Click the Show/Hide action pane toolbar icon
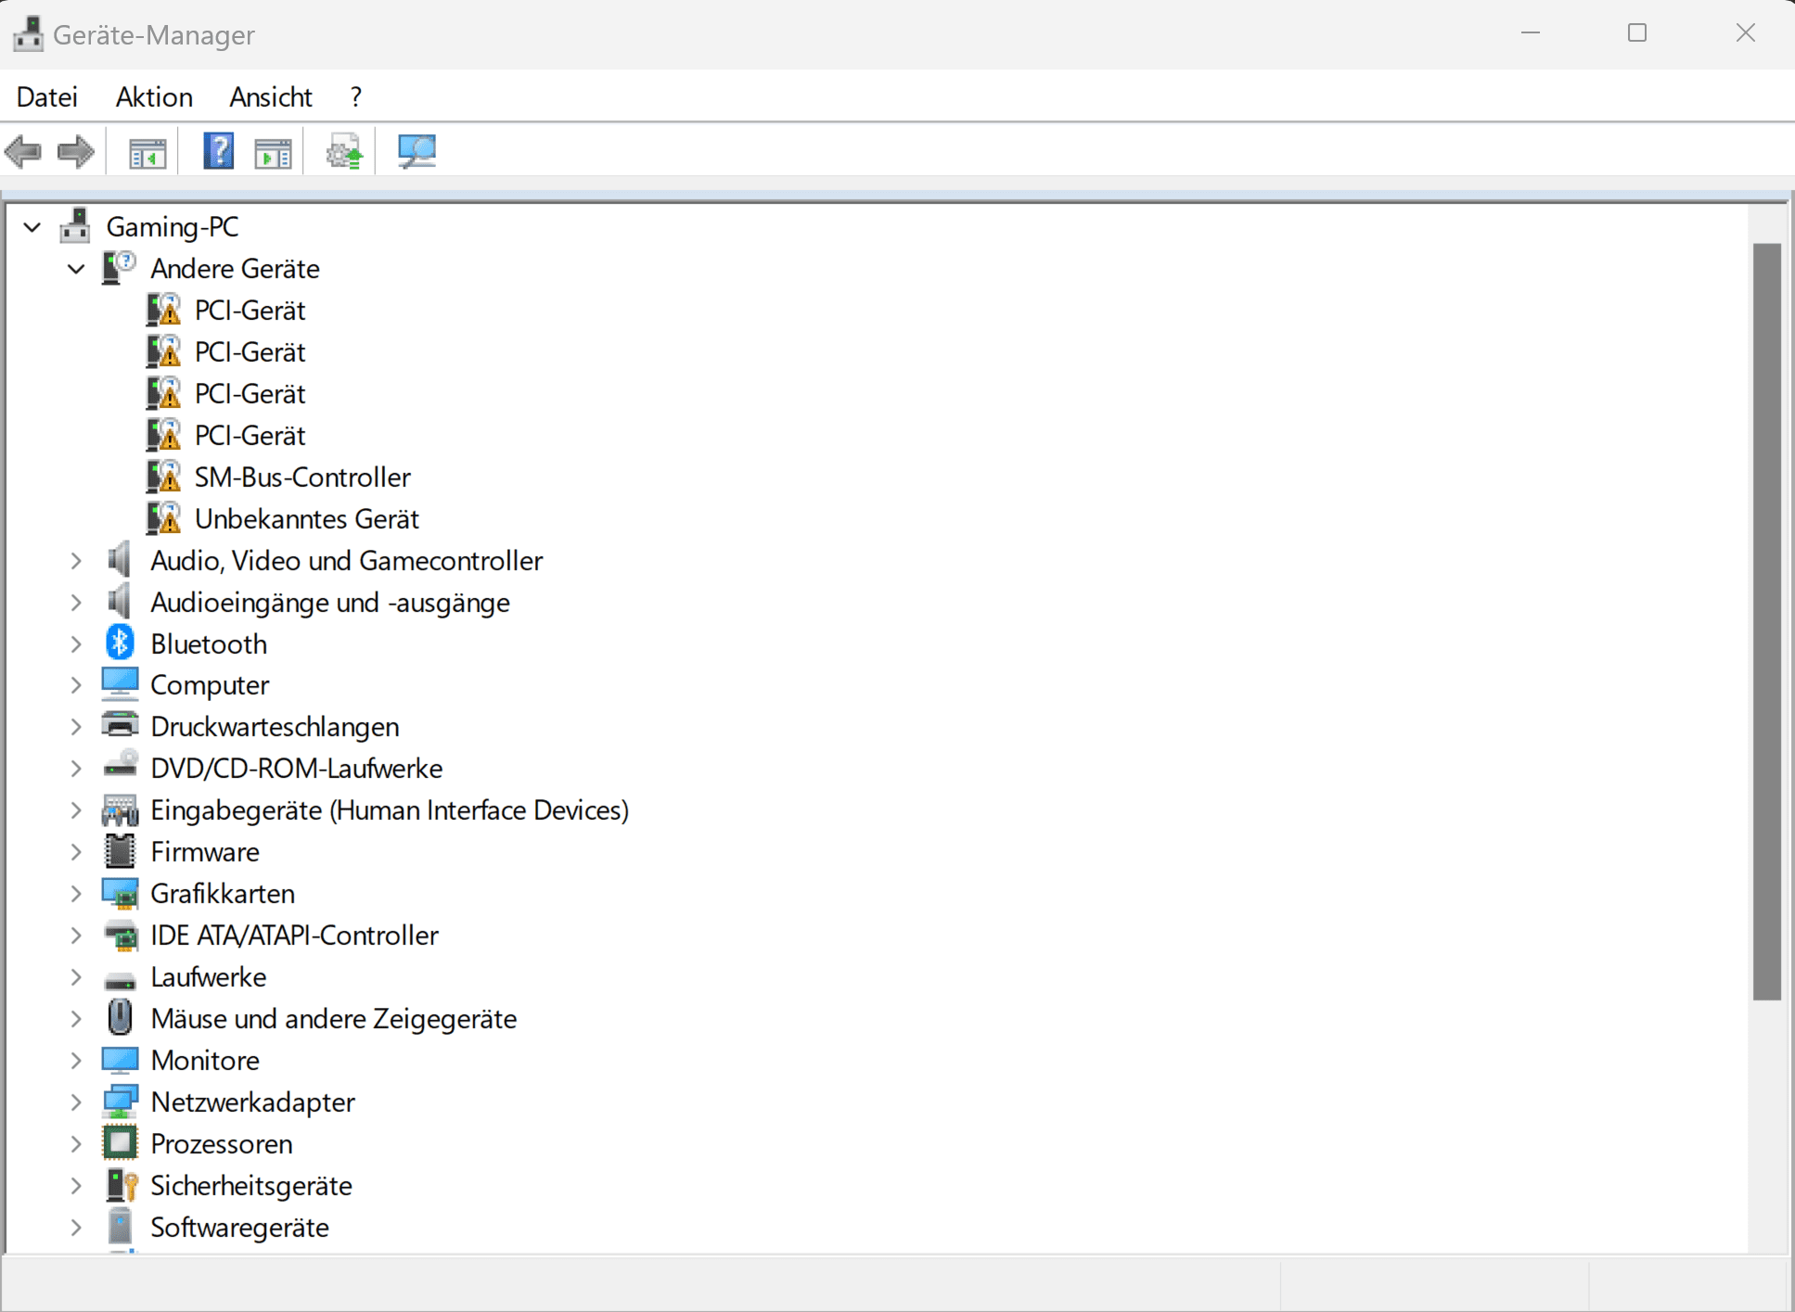This screenshot has height=1312, width=1795. click(273, 152)
